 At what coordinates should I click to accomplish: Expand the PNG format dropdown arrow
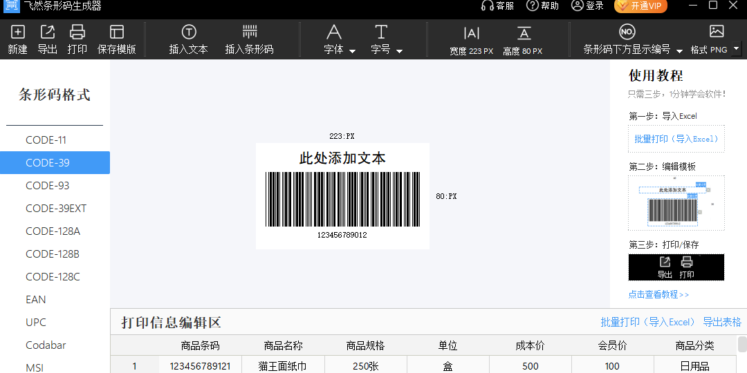click(x=737, y=48)
